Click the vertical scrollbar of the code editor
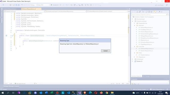Screen dimensions: 170x95 click(129, 47)
